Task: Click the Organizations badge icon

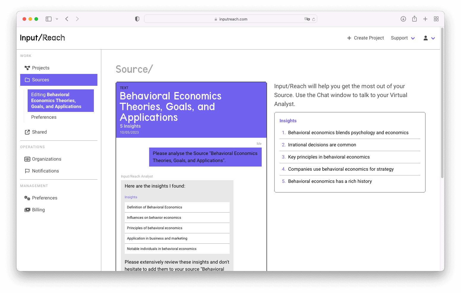Action: (x=27, y=159)
